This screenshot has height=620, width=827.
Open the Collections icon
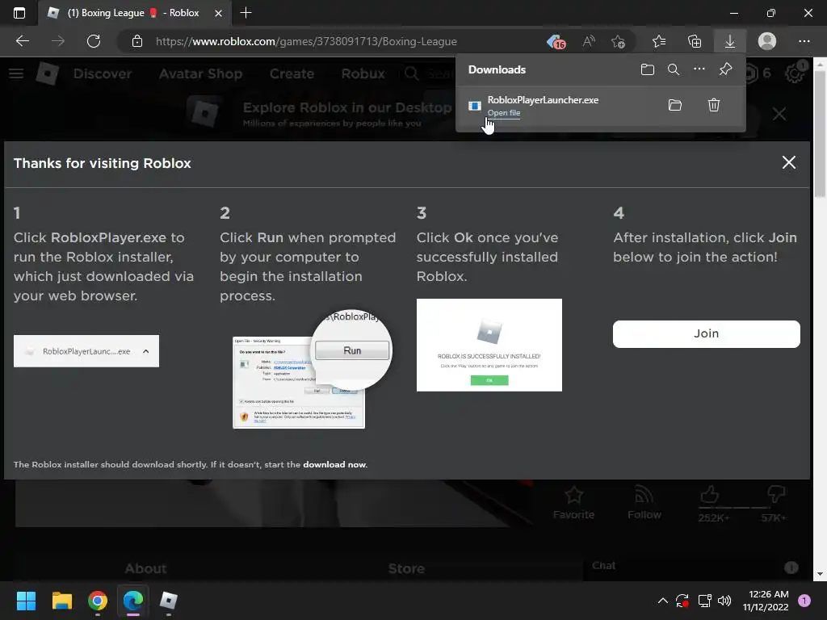tap(695, 41)
